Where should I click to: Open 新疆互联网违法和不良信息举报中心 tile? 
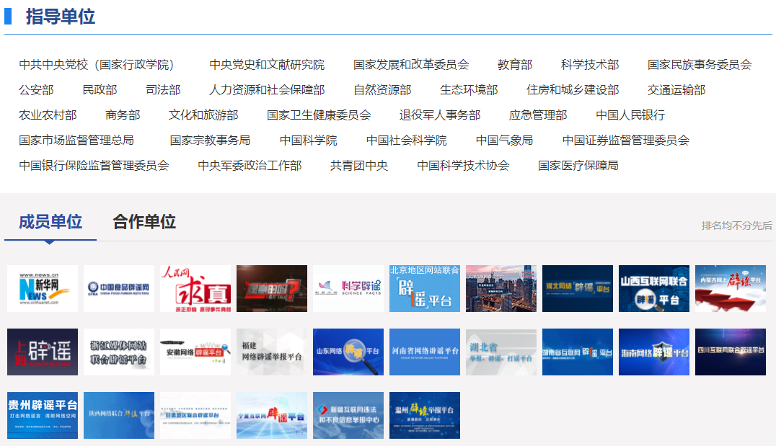point(348,415)
